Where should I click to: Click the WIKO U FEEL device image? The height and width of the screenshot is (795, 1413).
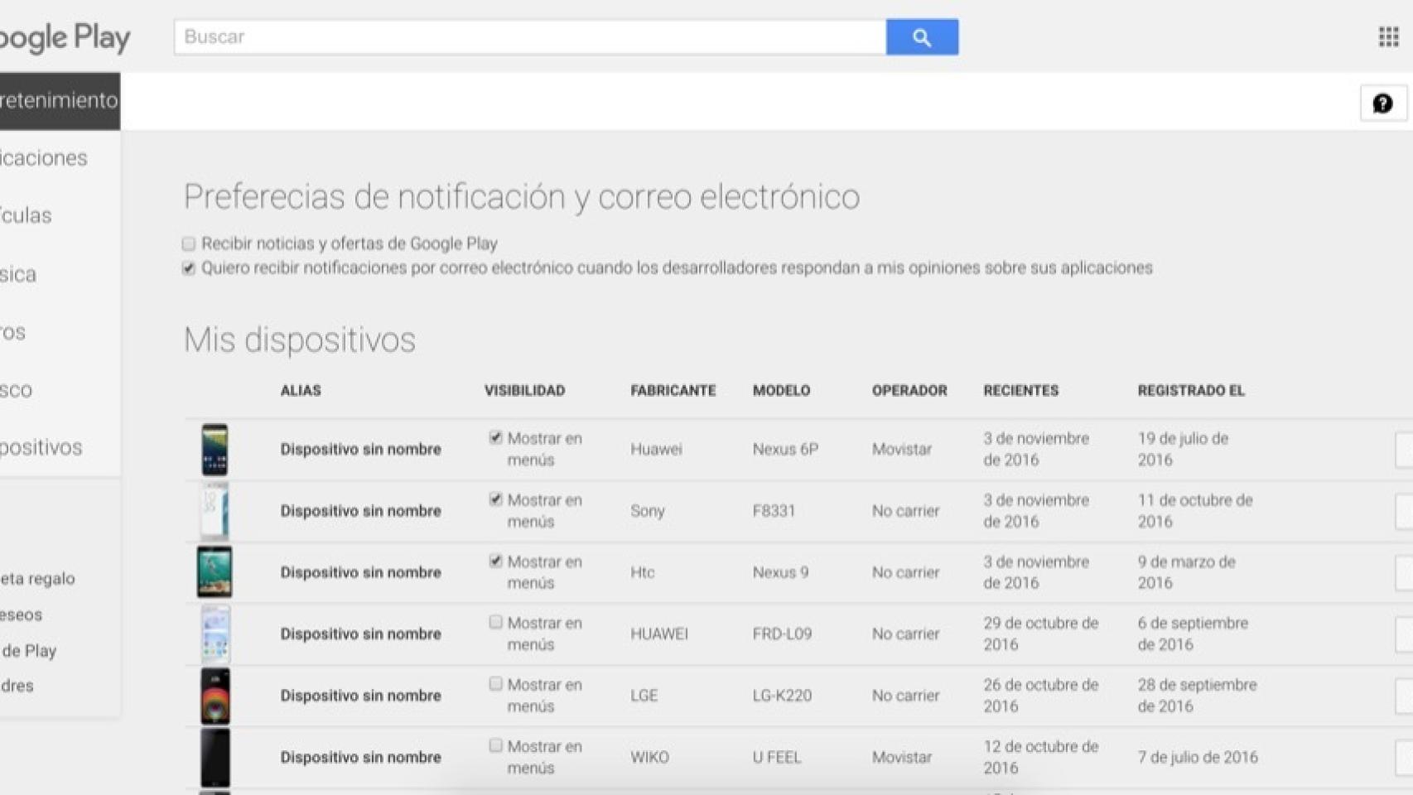[215, 757]
